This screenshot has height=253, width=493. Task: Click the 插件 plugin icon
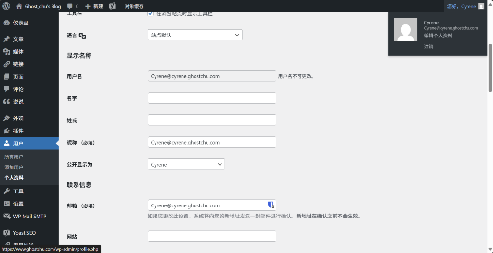(x=6, y=131)
